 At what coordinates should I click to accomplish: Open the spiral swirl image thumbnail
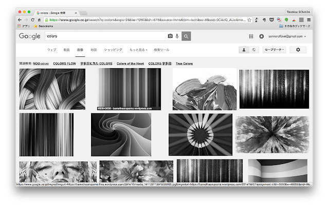[121, 134]
